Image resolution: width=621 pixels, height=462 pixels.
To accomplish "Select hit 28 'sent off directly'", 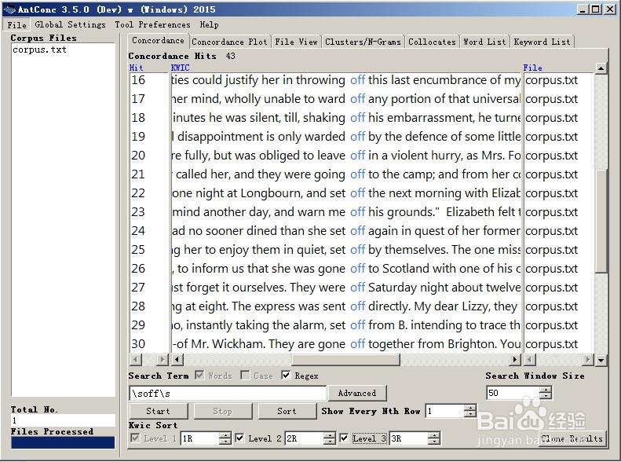I will [x=346, y=306].
